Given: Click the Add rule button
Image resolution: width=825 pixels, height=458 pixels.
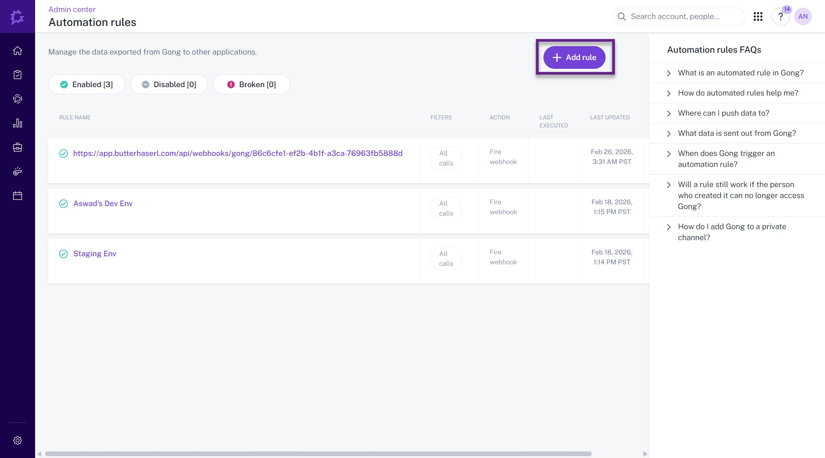Looking at the screenshot, I should 575,57.
